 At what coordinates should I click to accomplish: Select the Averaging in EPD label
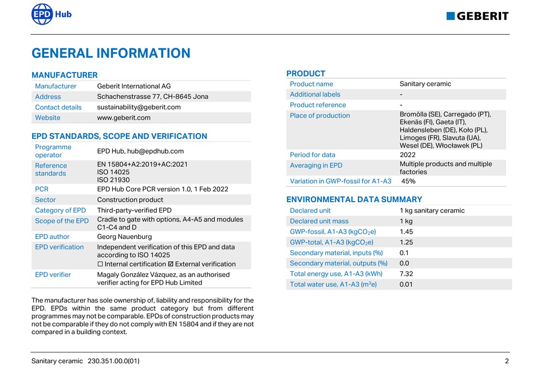[316, 166]
